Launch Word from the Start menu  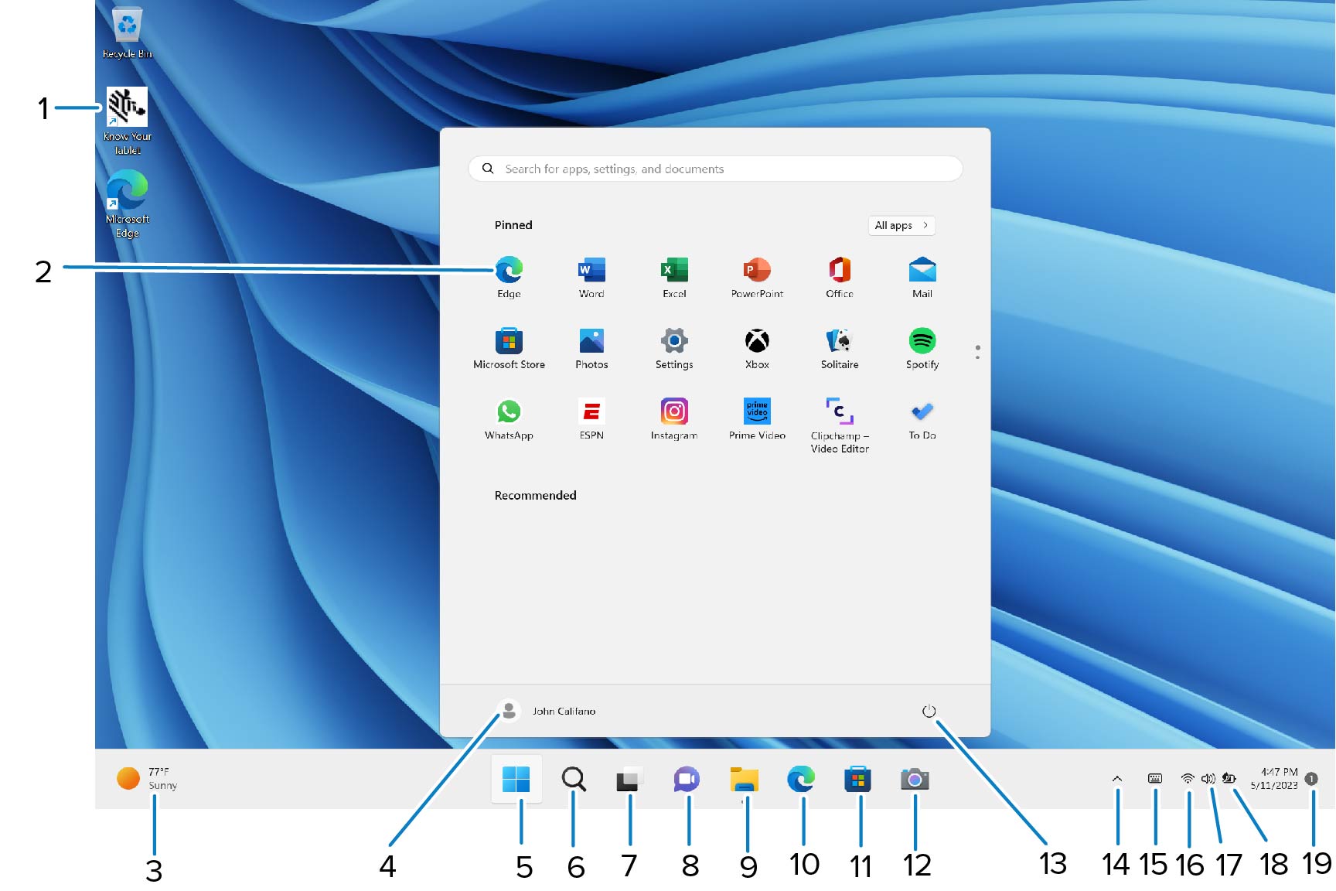(591, 277)
